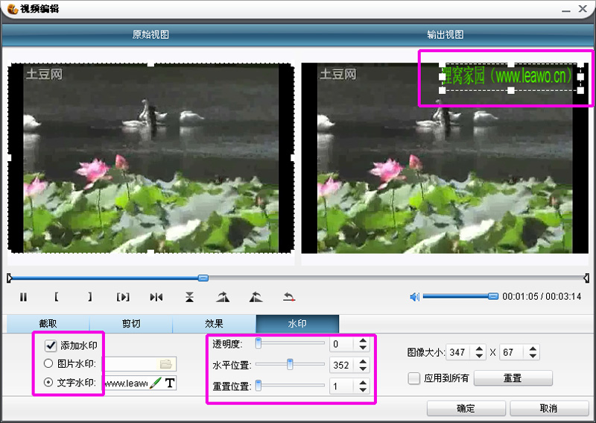Switch to the 效果 tab
The width and height of the screenshot is (596, 423).
[x=215, y=324]
